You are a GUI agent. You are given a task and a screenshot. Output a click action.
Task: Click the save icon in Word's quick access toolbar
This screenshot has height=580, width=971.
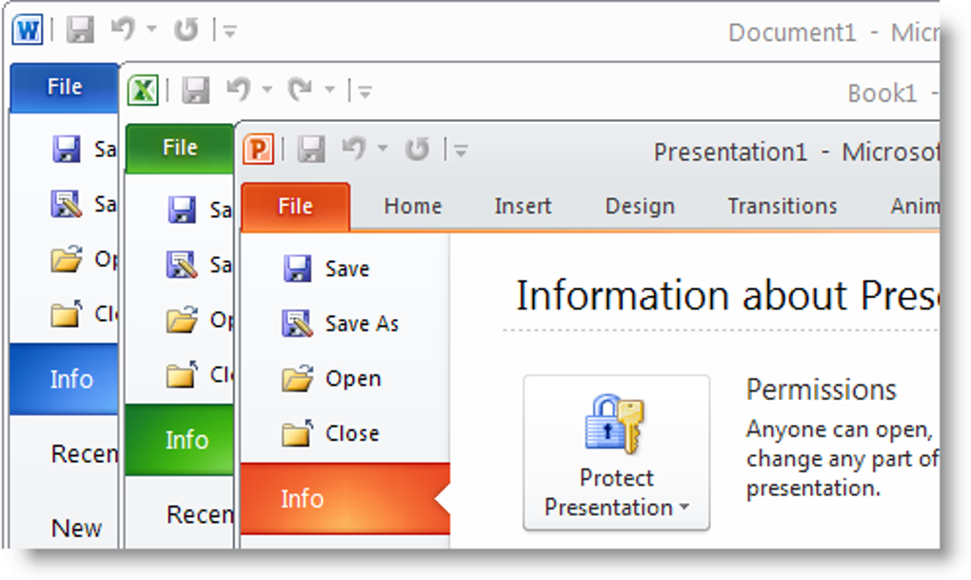(x=80, y=30)
